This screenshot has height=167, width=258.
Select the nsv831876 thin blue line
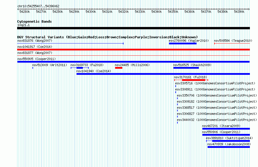(x=70, y=43)
